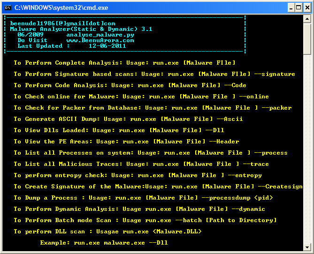Click 'Malware Analyzer(Static & Dynamic) 3.1' line

coord(81,29)
